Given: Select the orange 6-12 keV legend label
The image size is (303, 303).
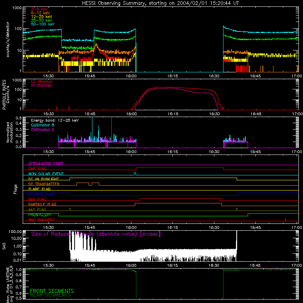Looking at the screenshot, I should tap(41, 13).
